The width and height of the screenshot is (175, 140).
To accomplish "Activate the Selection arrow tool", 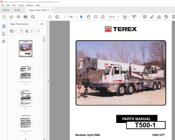I will 81,17.
